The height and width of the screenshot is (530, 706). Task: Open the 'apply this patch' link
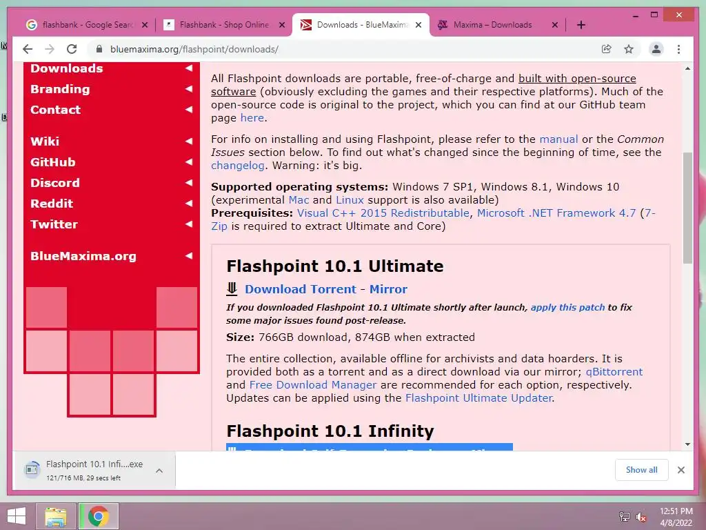[567, 307]
